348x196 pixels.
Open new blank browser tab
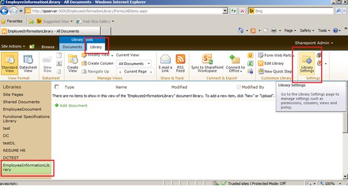click(106, 31)
